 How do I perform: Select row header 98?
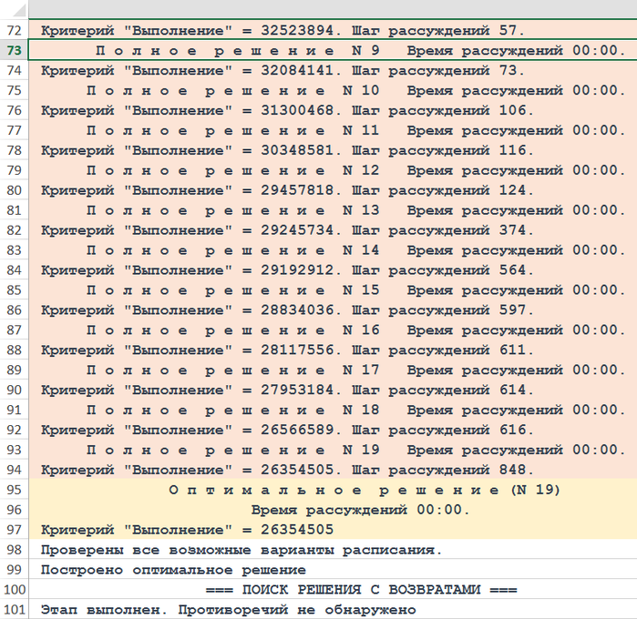15,550
